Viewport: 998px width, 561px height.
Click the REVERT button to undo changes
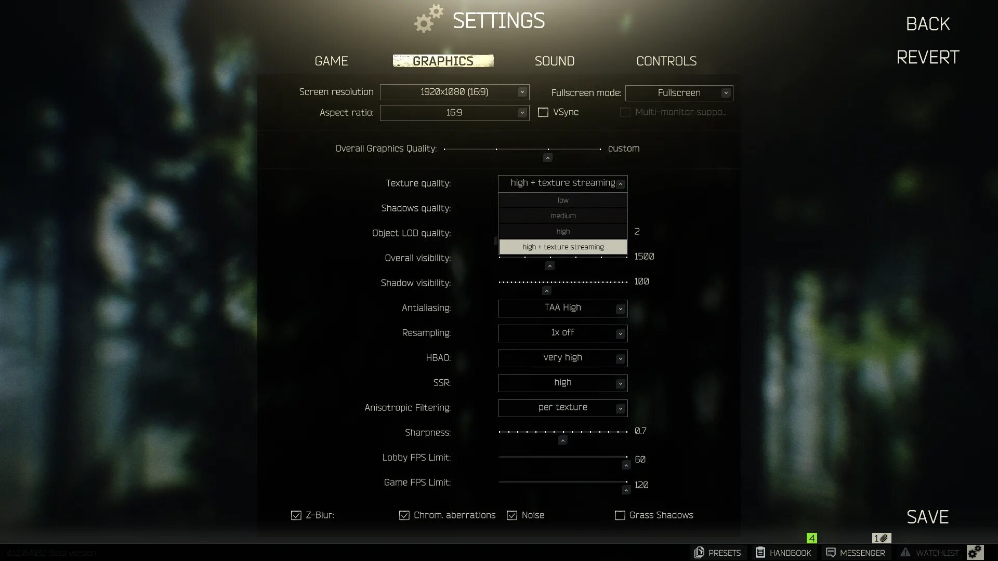(927, 58)
